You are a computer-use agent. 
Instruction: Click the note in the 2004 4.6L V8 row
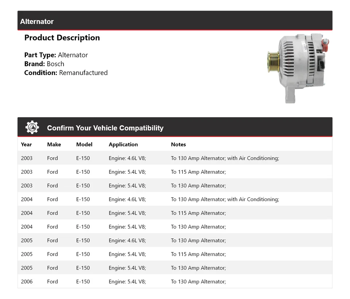(225, 199)
